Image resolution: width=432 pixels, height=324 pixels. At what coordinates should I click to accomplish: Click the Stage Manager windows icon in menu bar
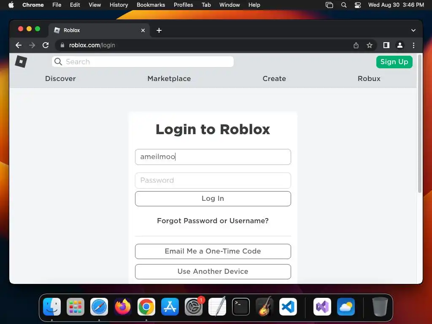click(x=329, y=5)
